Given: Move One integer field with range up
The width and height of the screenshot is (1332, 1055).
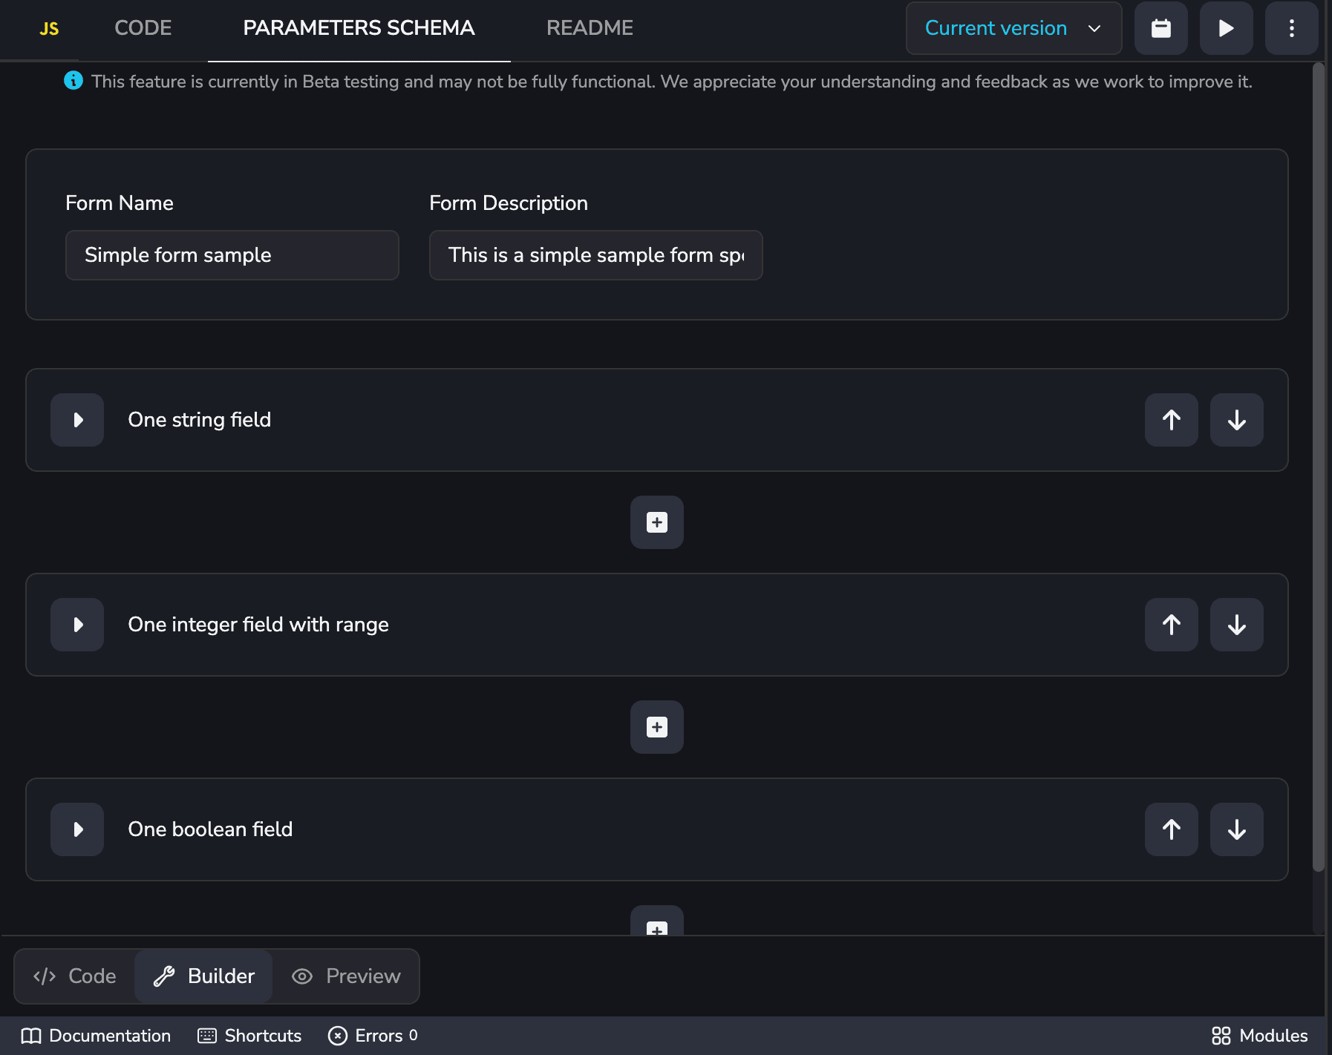Looking at the screenshot, I should click(x=1171, y=625).
